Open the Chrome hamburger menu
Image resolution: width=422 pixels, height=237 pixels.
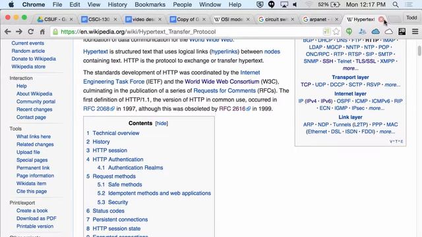click(x=415, y=32)
